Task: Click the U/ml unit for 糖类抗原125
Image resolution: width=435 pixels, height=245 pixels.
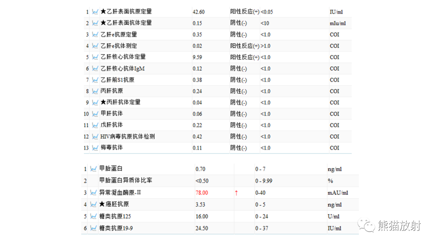Action: tap(333, 216)
